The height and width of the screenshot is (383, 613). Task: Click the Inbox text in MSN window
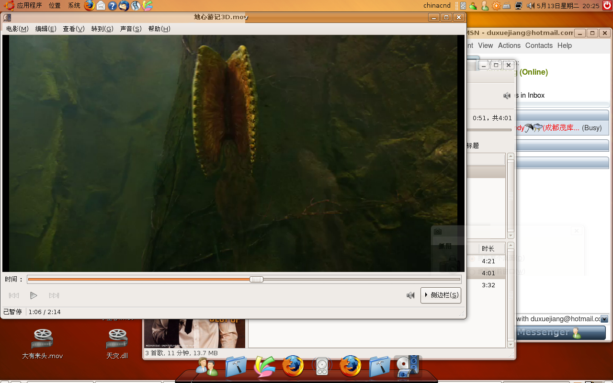(x=536, y=95)
